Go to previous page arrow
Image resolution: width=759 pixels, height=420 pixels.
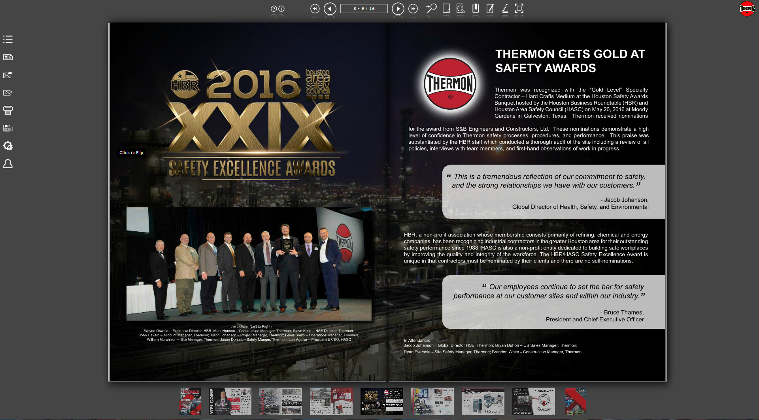tap(330, 9)
